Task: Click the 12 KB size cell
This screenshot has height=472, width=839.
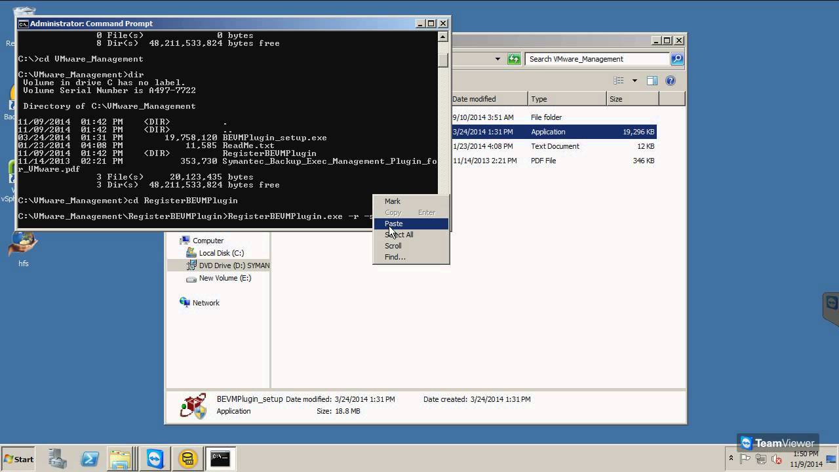Action: point(646,146)
